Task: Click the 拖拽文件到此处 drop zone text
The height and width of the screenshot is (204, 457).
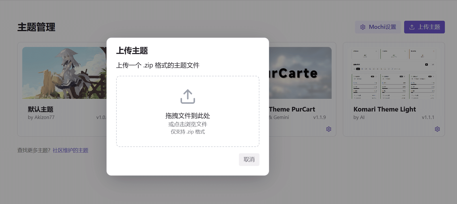Action: pyautogui.click(x=188, y=116)
